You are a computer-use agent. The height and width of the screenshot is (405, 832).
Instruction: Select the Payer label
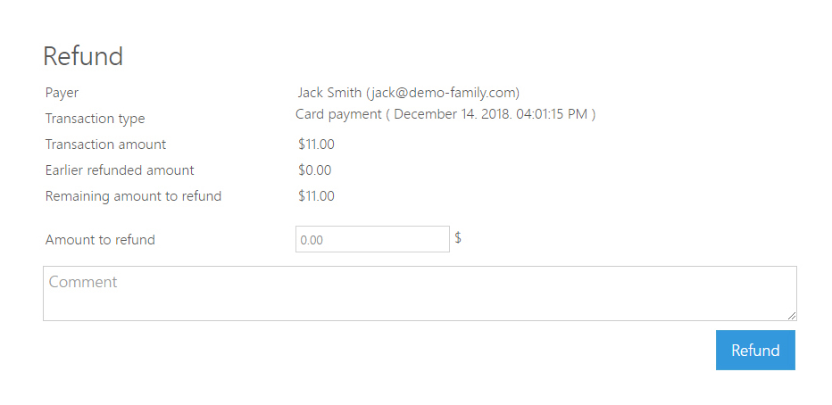point(62,92)
